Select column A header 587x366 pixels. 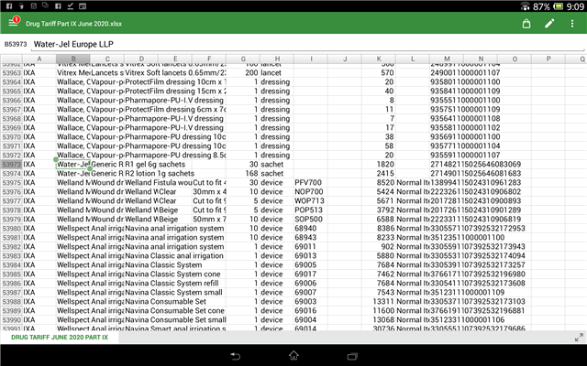(x=39, y=59)
